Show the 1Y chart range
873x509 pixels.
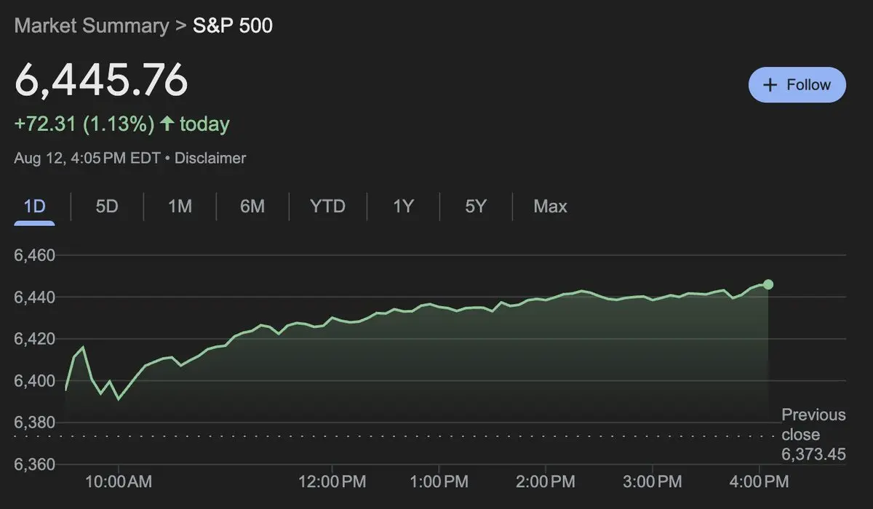tap(403, 207)
